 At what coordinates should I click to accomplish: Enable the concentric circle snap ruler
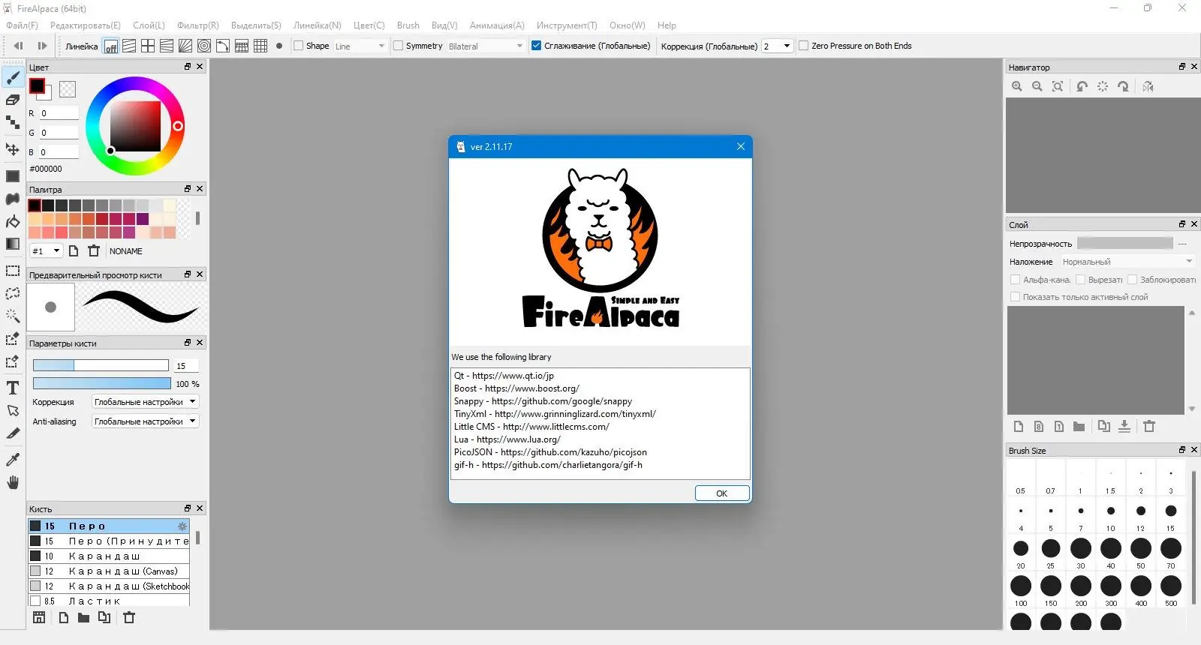click(204, 46)
